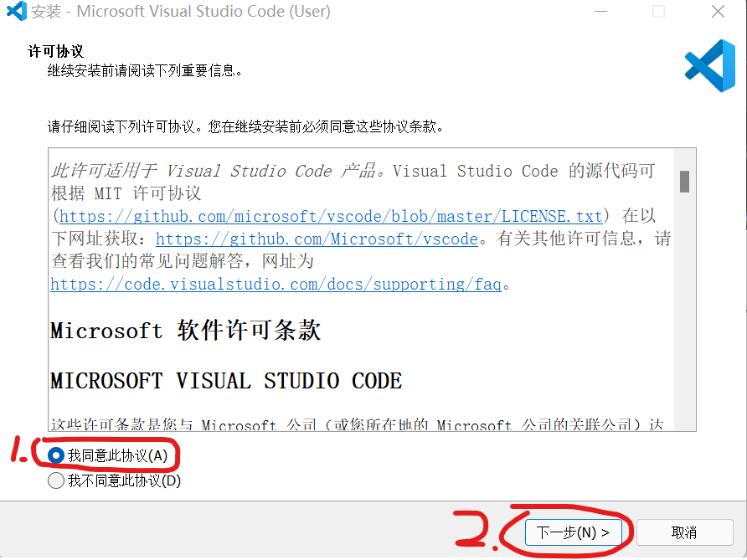Image resolution: width=747 pixels, height=560 pixels.
Task: Click the "MICROSOFT VISUAL STUDIO CODE" heading
Action: tap(226, 381)
